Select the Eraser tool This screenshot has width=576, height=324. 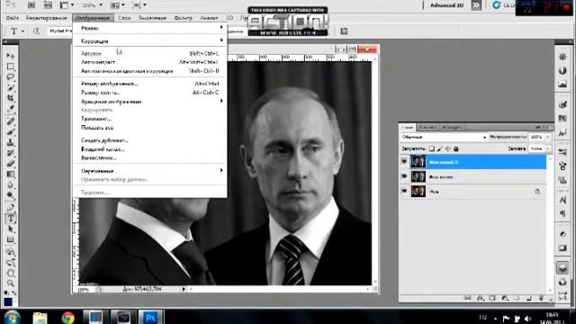[x=10, y=164]
